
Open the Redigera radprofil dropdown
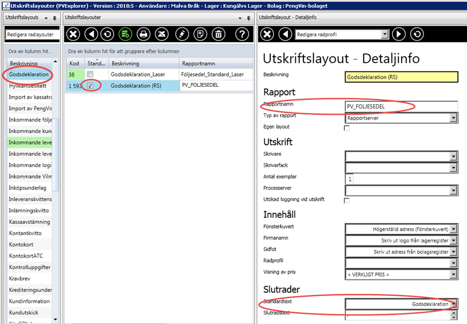385,35
